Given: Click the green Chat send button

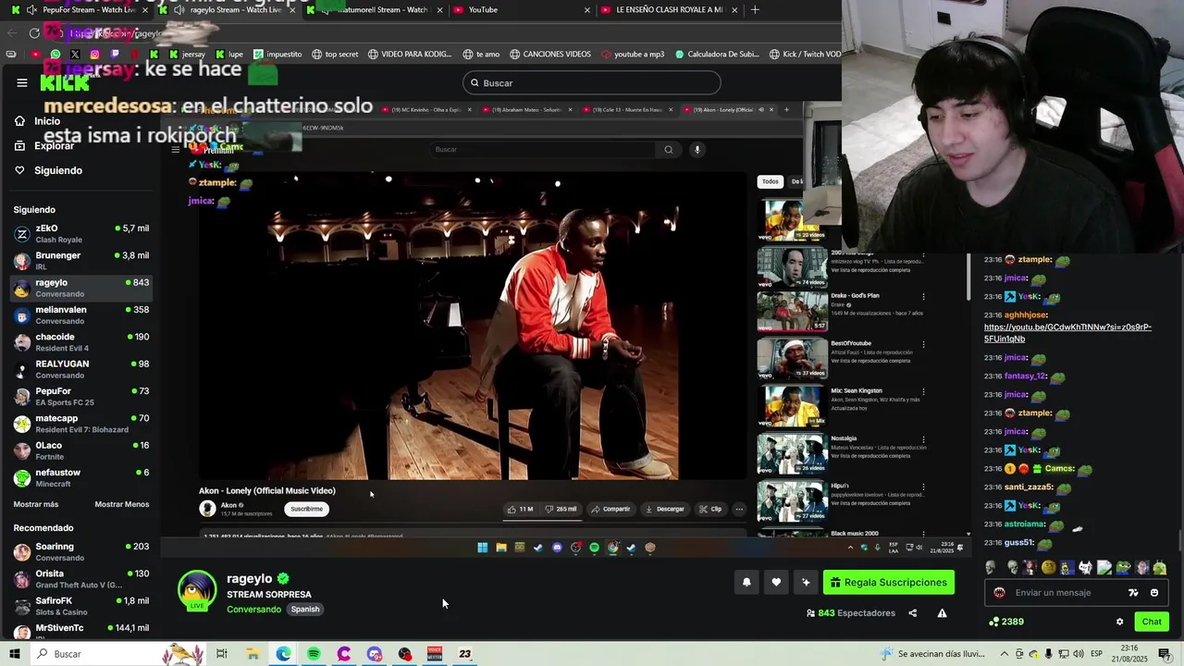Looking at the screenshot, I should point(1152,622).
